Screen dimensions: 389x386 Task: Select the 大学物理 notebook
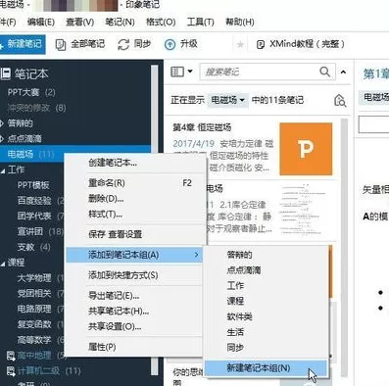click(x=34, y=278)
